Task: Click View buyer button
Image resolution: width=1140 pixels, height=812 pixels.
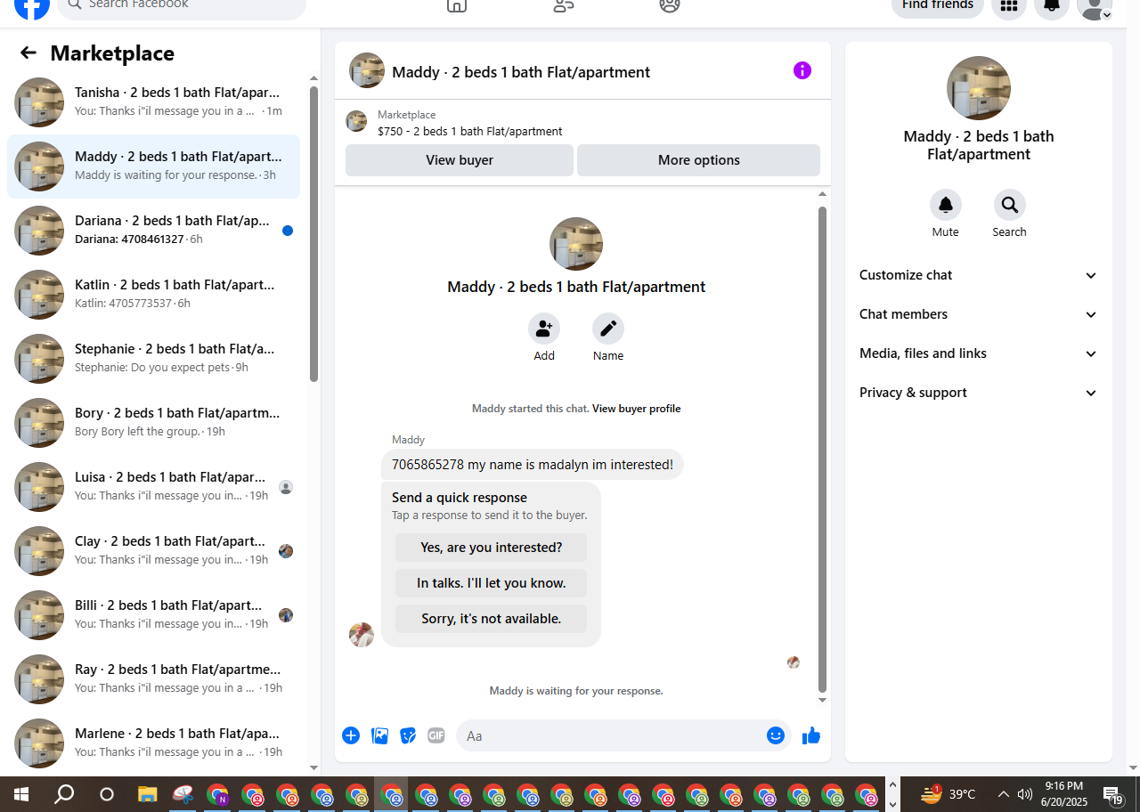Action: click(x=460, y=160)
